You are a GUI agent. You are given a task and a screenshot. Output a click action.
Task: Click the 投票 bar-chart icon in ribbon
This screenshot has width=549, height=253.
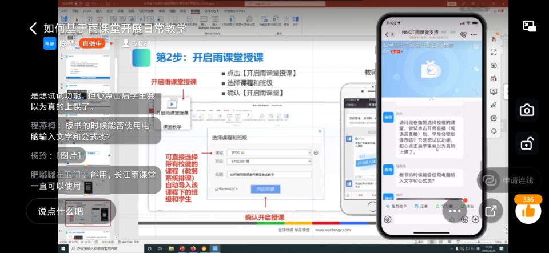tap(132, 19)
